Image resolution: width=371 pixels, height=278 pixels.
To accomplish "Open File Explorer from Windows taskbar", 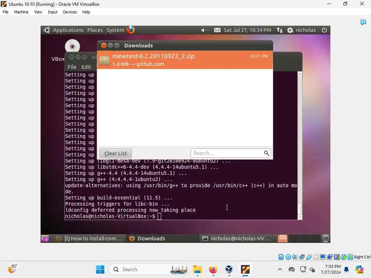I will pos(197,269).
